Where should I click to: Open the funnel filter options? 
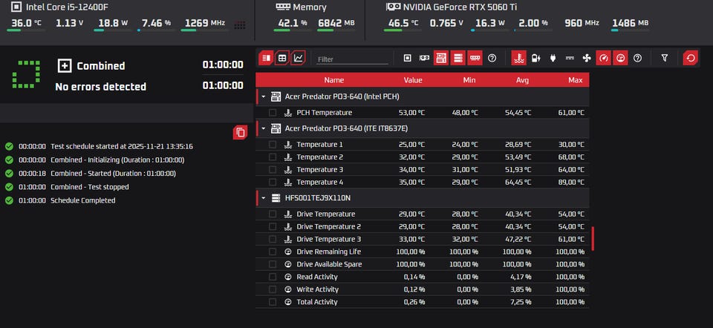click(x=664, y=58)
